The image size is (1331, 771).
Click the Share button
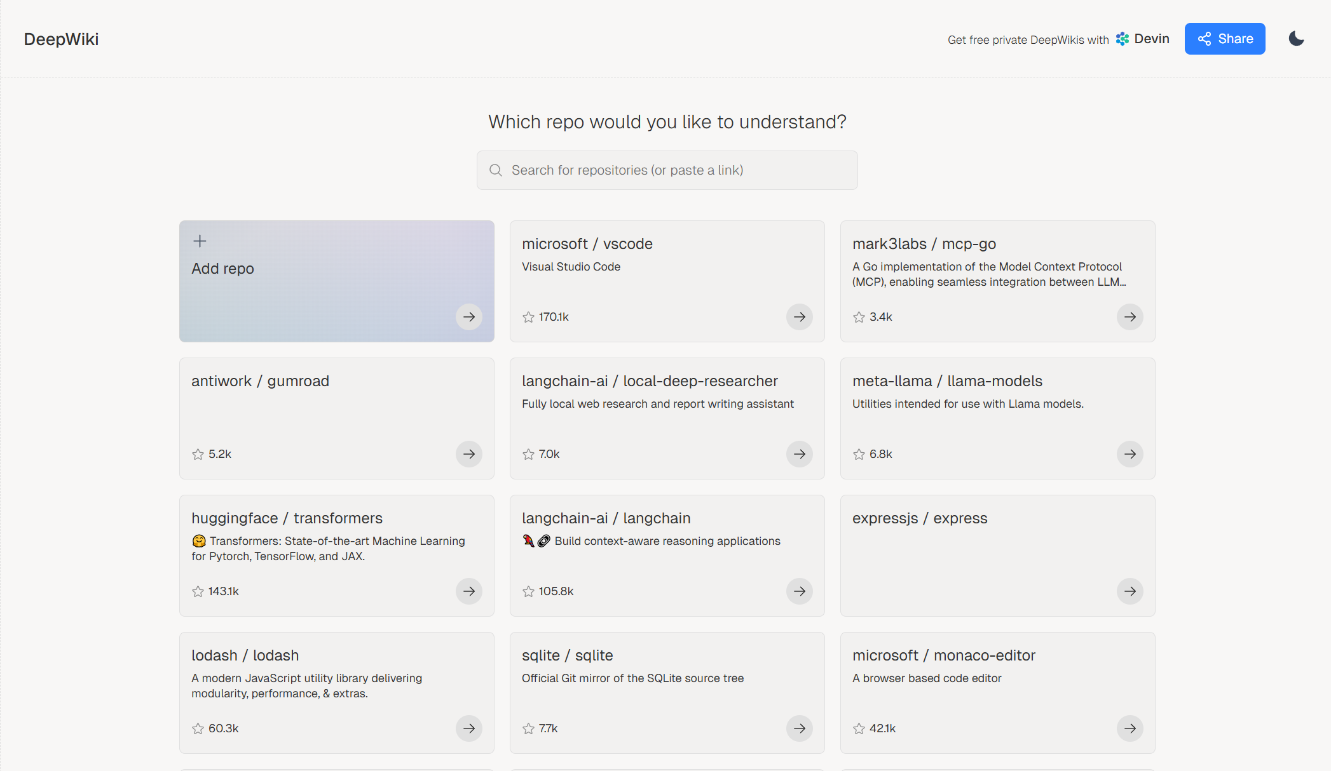(x=1224, y=39)
